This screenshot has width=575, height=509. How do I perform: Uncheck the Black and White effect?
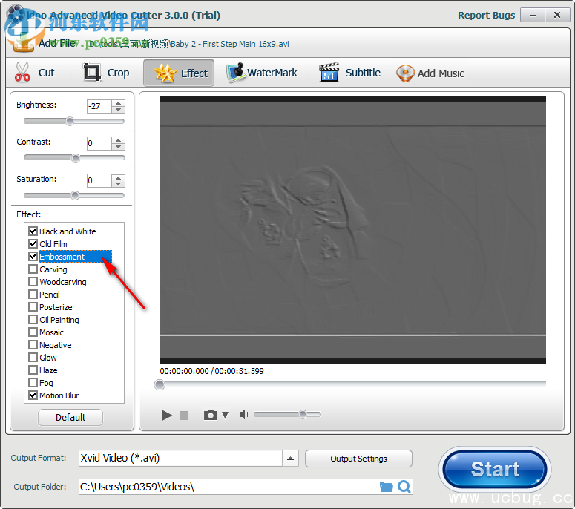tap(33, 231)
